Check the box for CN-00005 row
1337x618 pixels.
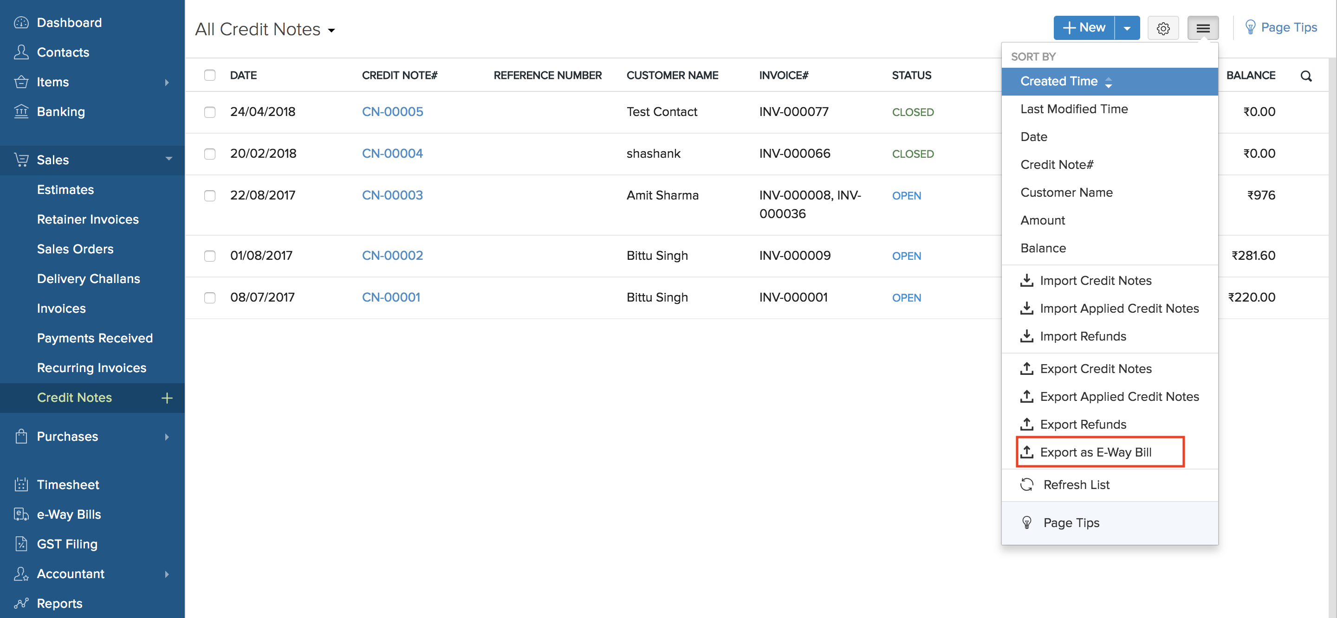[210, 112]
